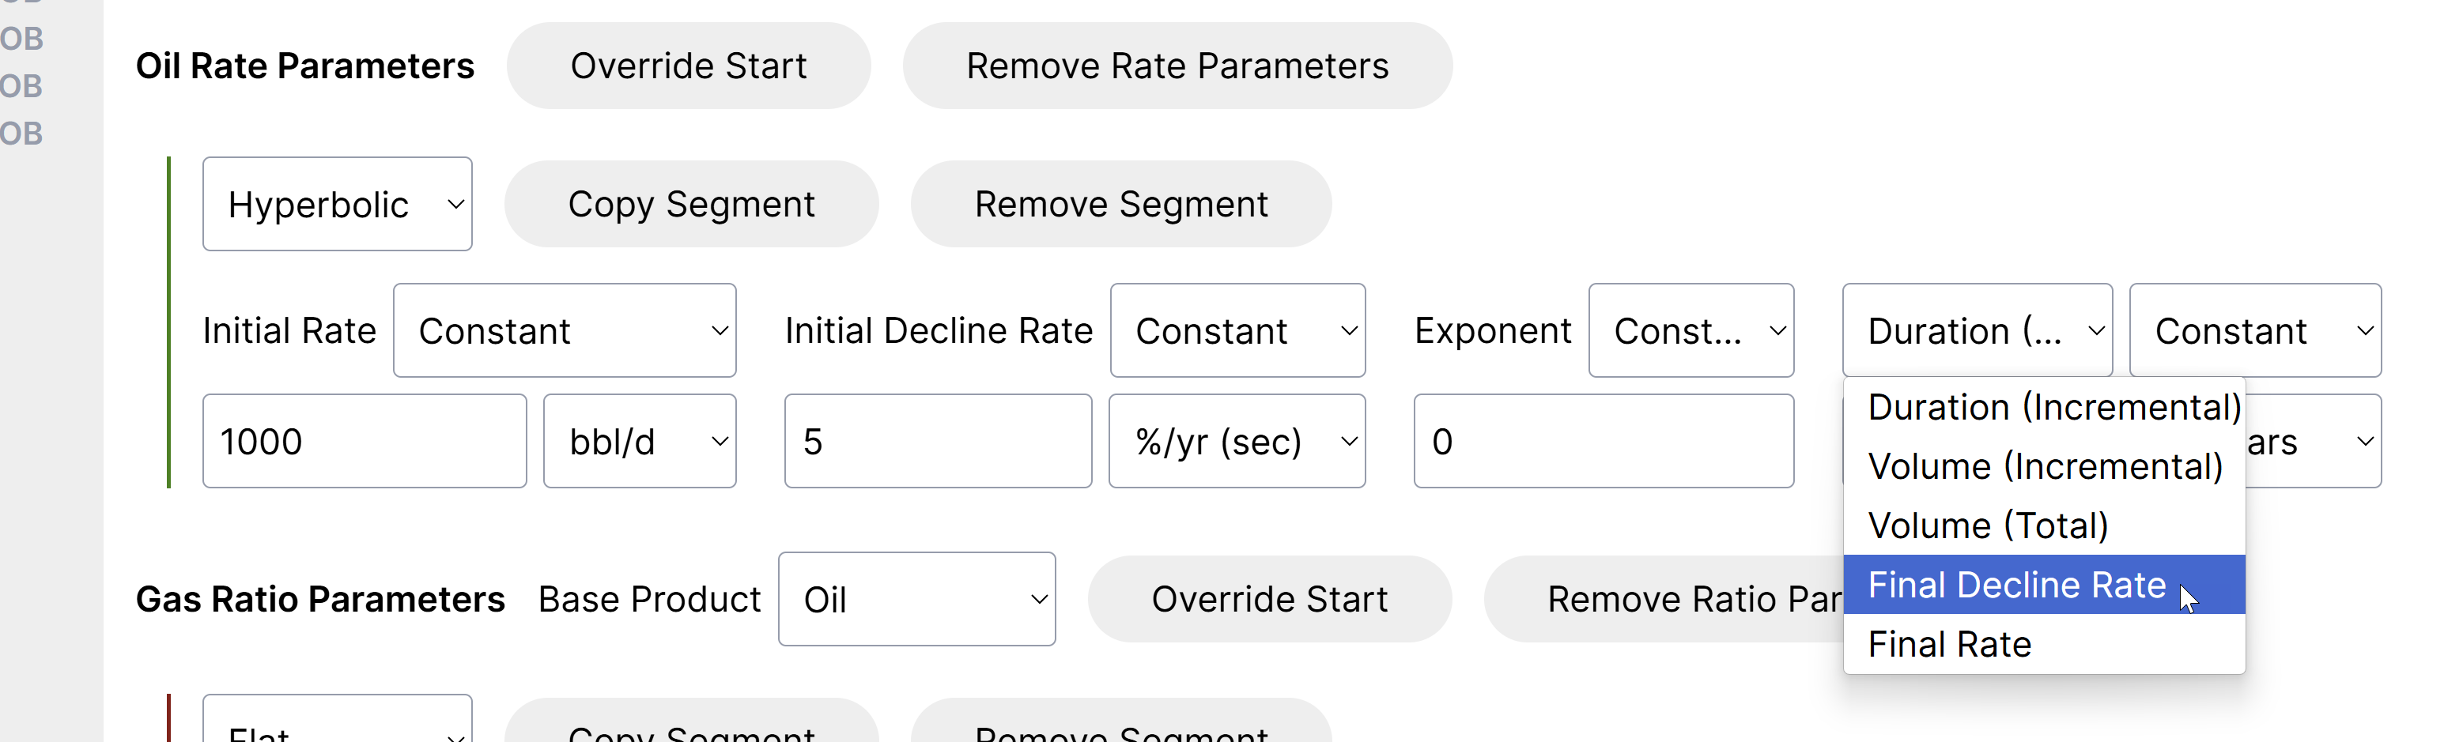Click the Override Start button for Oil Rate
This screenshot has width=2463, height=742.
[687, 66]
